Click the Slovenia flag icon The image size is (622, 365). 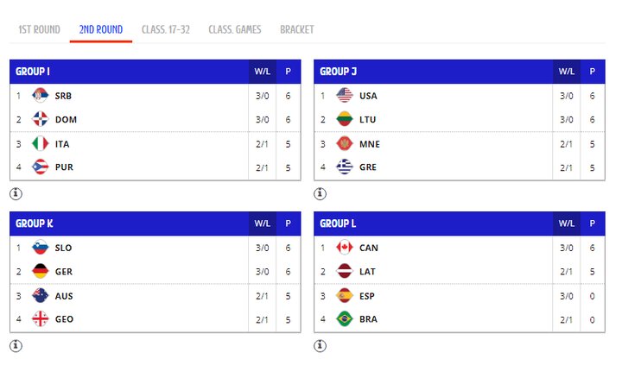click(40, 248)
